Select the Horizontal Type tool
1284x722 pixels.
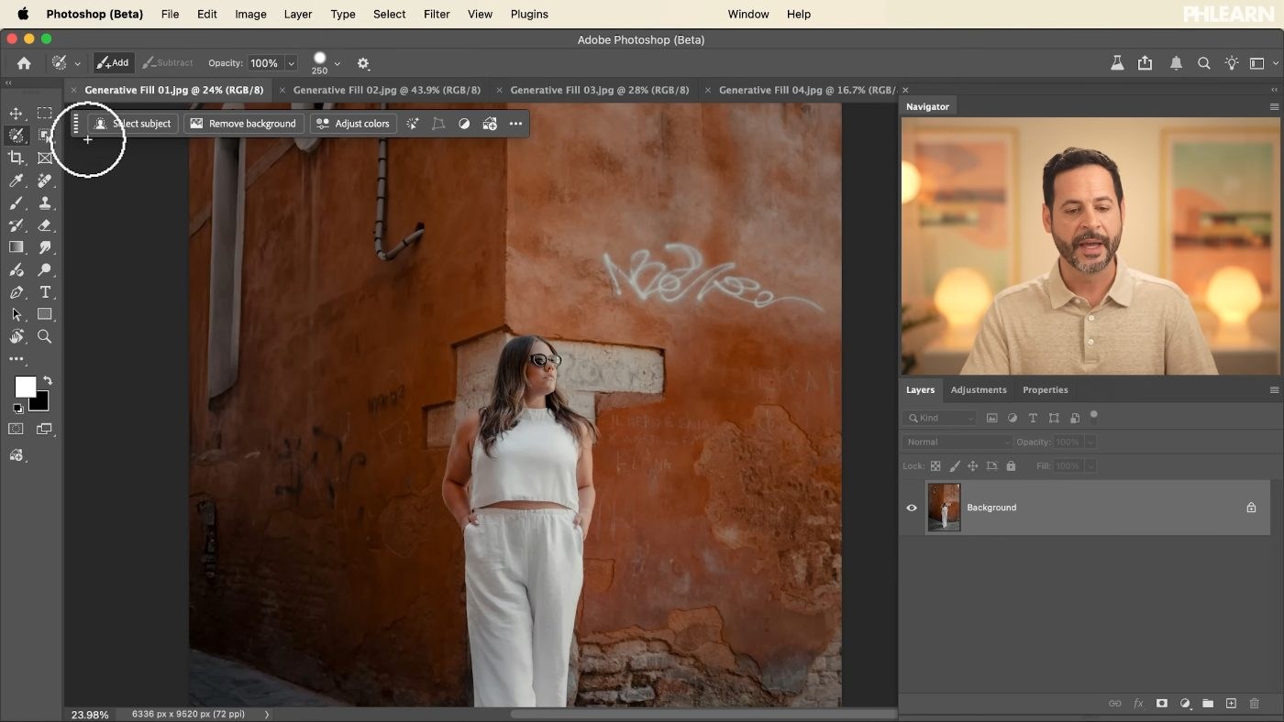click(x=44, y=292)
